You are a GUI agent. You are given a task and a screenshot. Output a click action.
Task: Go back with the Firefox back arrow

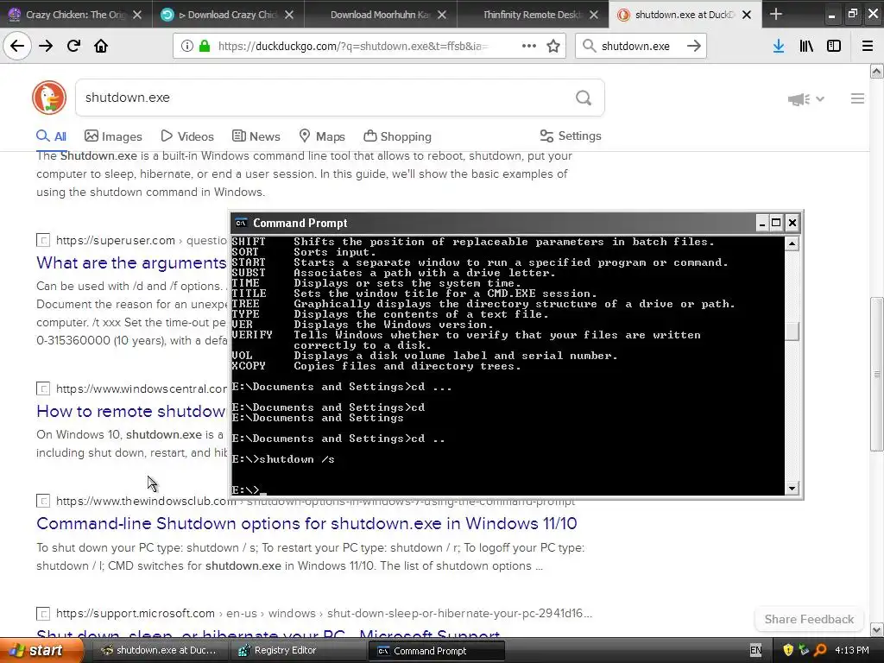pyautogui.click(x=17, y=46)
